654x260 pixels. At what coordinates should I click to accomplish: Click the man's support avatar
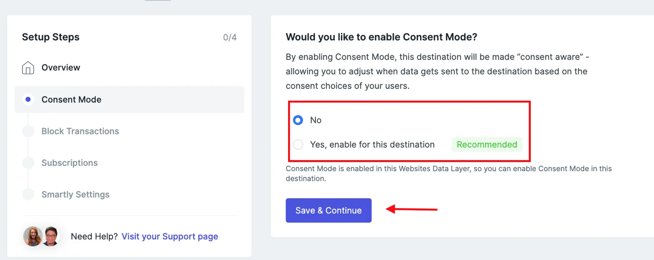point(50,236)
